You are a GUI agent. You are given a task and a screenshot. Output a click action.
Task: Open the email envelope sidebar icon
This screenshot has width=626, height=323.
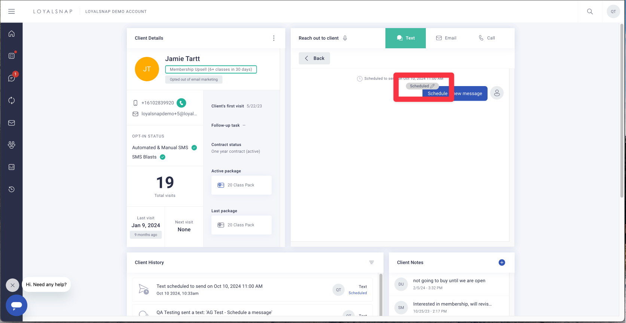tap(12, 123)
